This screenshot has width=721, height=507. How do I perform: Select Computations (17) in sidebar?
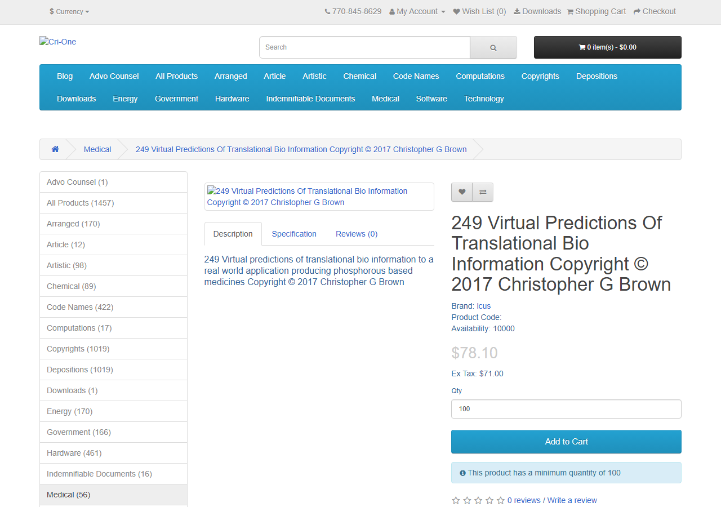(113, 328)
